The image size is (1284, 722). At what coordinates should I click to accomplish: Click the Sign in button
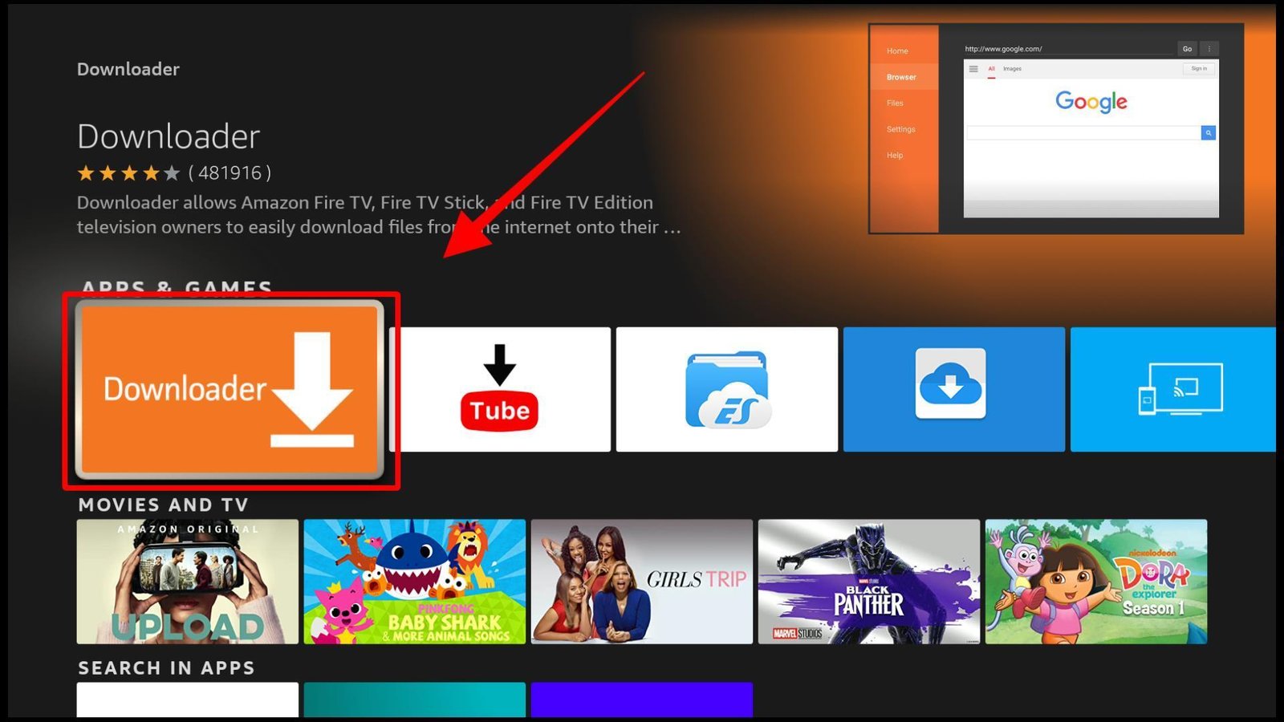1198,69
